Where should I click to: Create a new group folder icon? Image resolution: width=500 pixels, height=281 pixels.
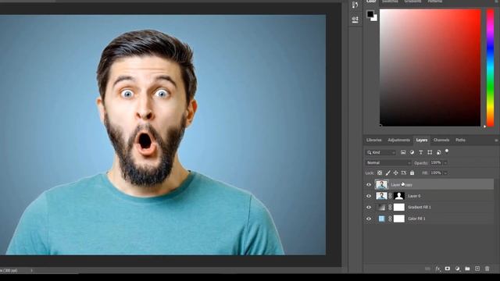(467, 269)
